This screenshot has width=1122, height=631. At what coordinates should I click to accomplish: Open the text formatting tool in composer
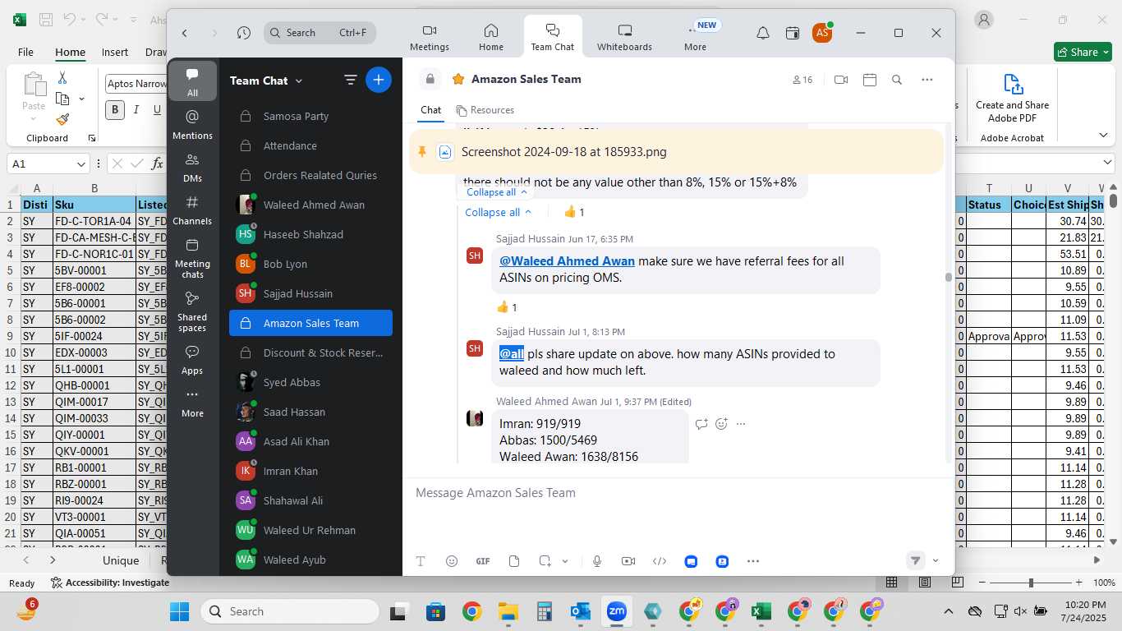[421, 561]
